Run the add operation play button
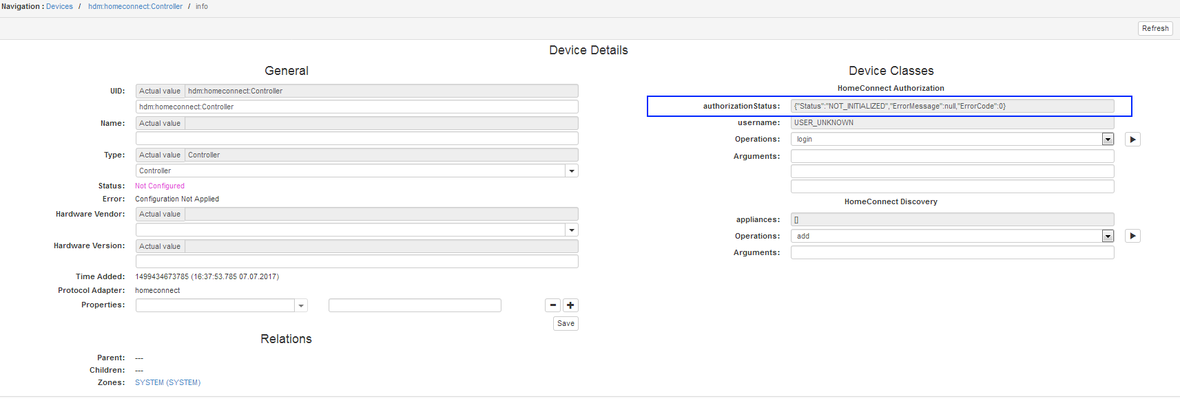This screenshot has height=405, width=1180. click(x=1132, y=236)
